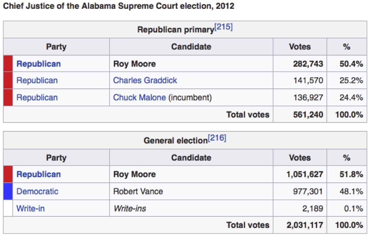
Task: Click Votes column header in general election table
Action: [x=300, y=158]
